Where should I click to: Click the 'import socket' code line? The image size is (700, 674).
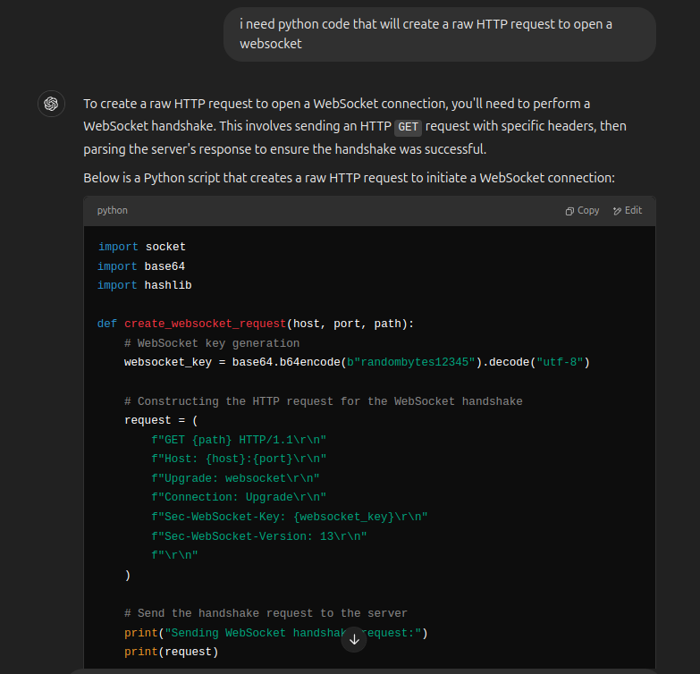pos(142,247)
